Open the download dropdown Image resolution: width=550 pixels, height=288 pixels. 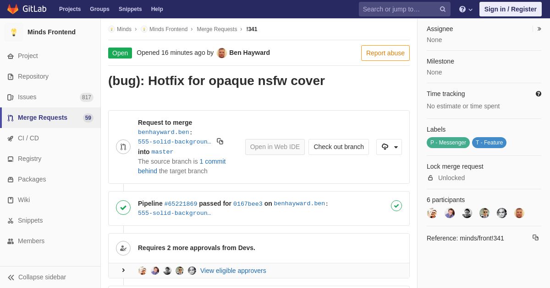click(x=389, y=147)
